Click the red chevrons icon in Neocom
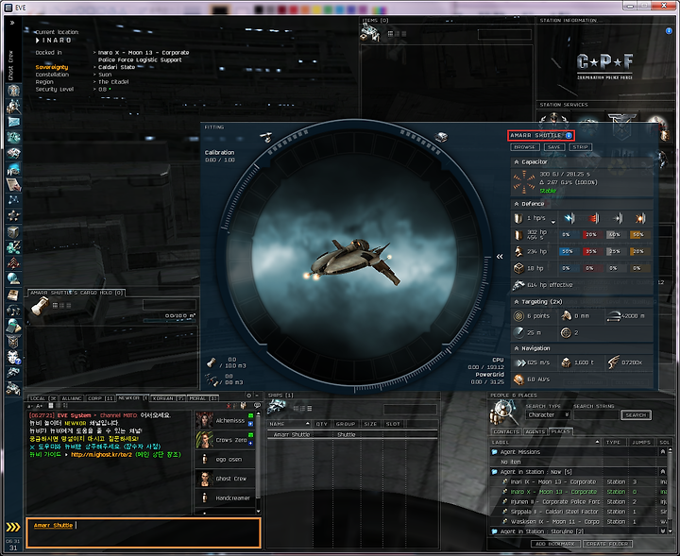The image size is (680, 556). pos(14,263)
